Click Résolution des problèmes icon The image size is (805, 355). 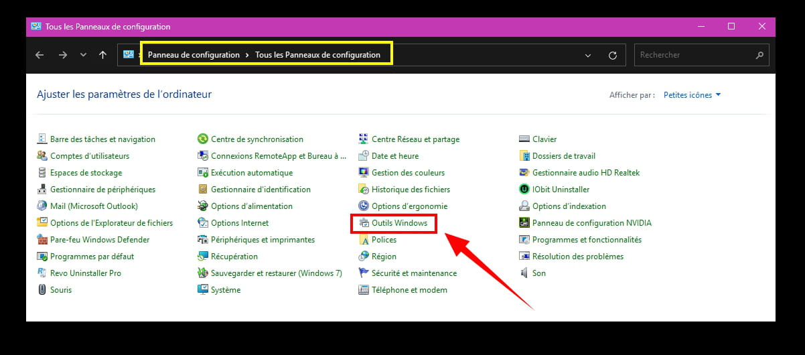pyautogui.click(x=524, y=257)
